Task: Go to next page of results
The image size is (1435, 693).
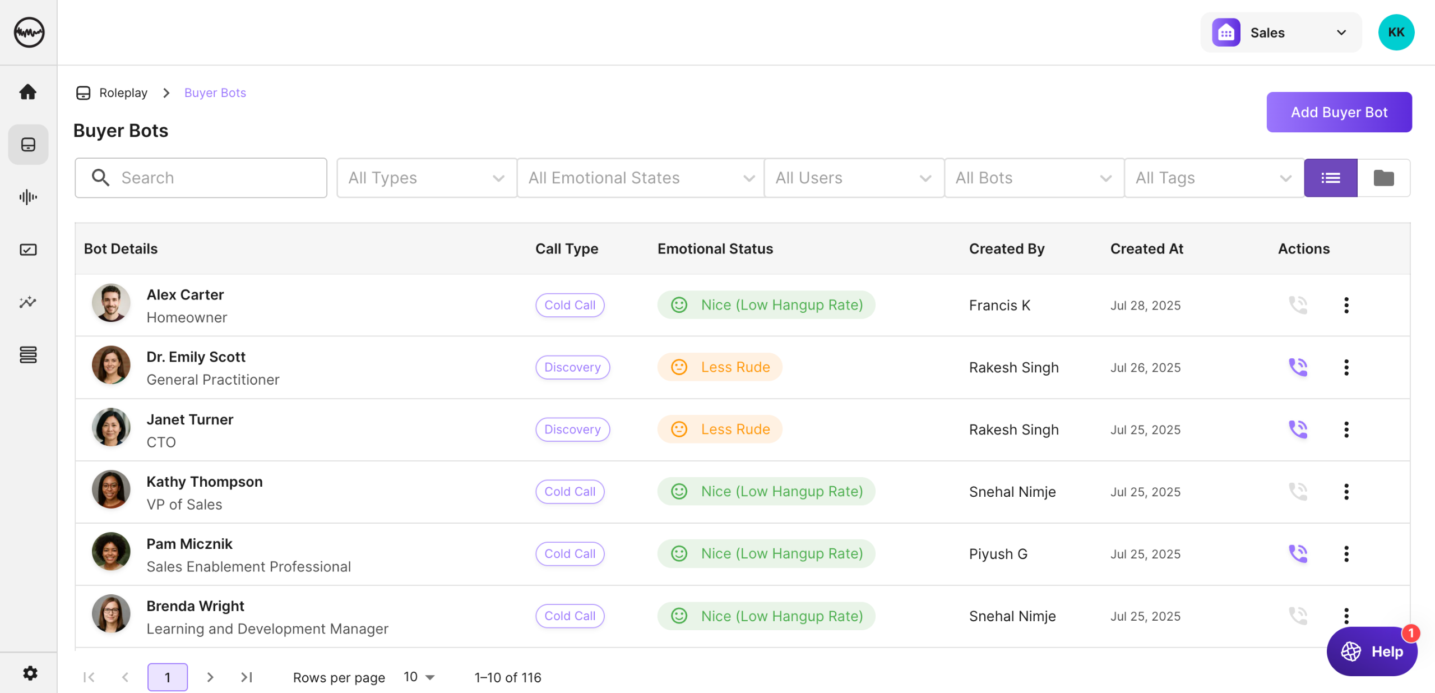Action: 210,677
